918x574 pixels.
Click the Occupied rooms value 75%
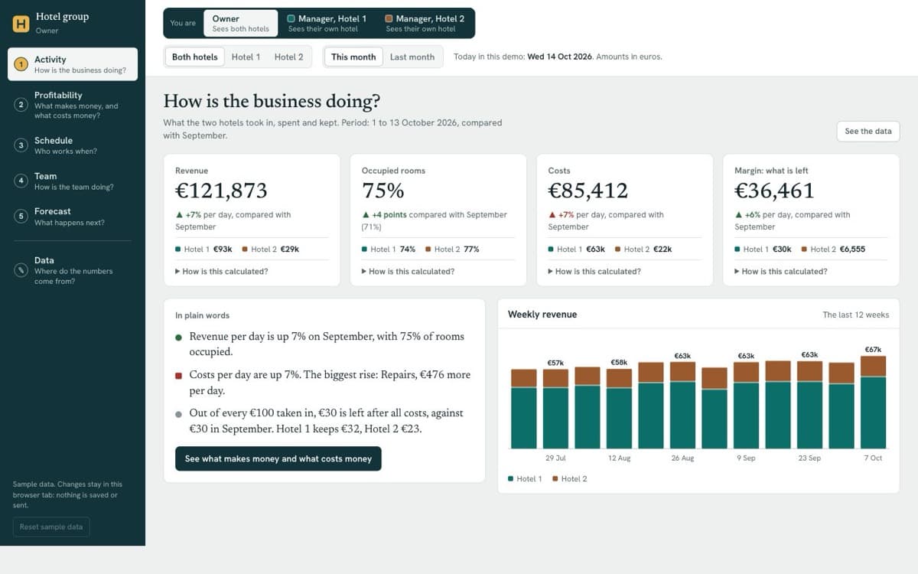382,191
